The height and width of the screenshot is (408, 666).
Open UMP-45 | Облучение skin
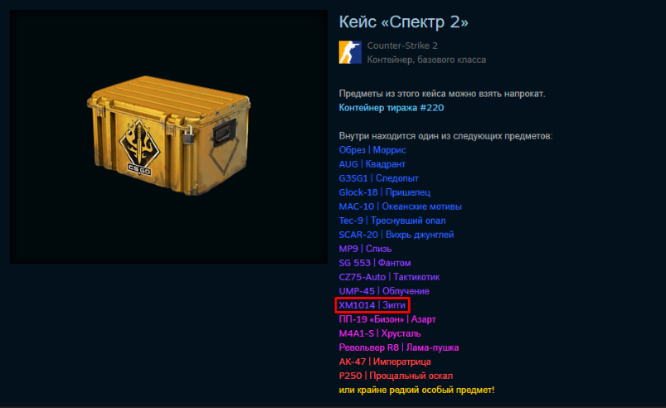pos(384,291)
